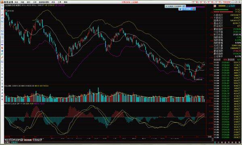
Task: Open the 工具 menu
Action: 59,2
